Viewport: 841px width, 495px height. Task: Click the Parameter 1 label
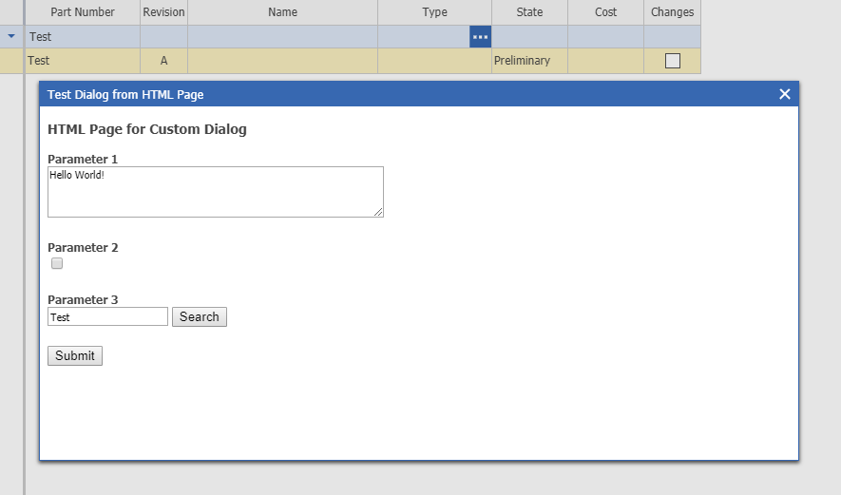click(x=83, y=160)
